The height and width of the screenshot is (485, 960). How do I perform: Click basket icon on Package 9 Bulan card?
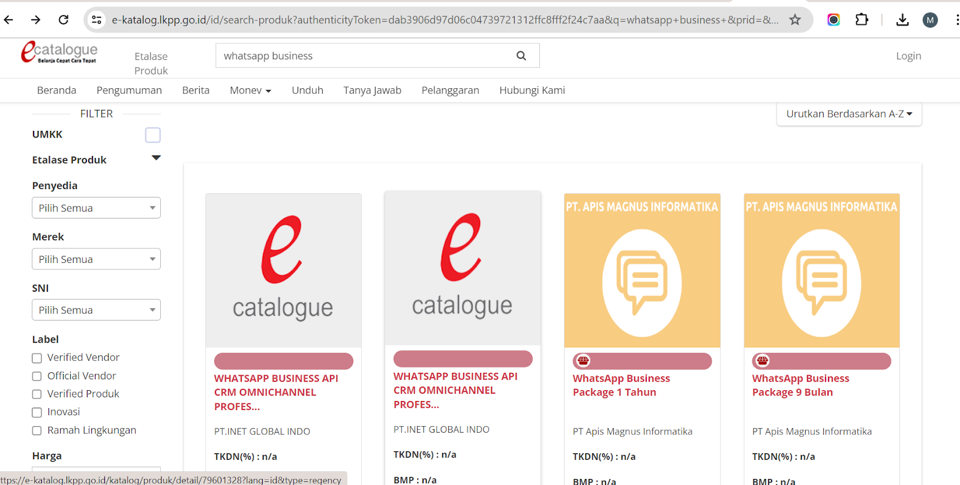[763, 361]
